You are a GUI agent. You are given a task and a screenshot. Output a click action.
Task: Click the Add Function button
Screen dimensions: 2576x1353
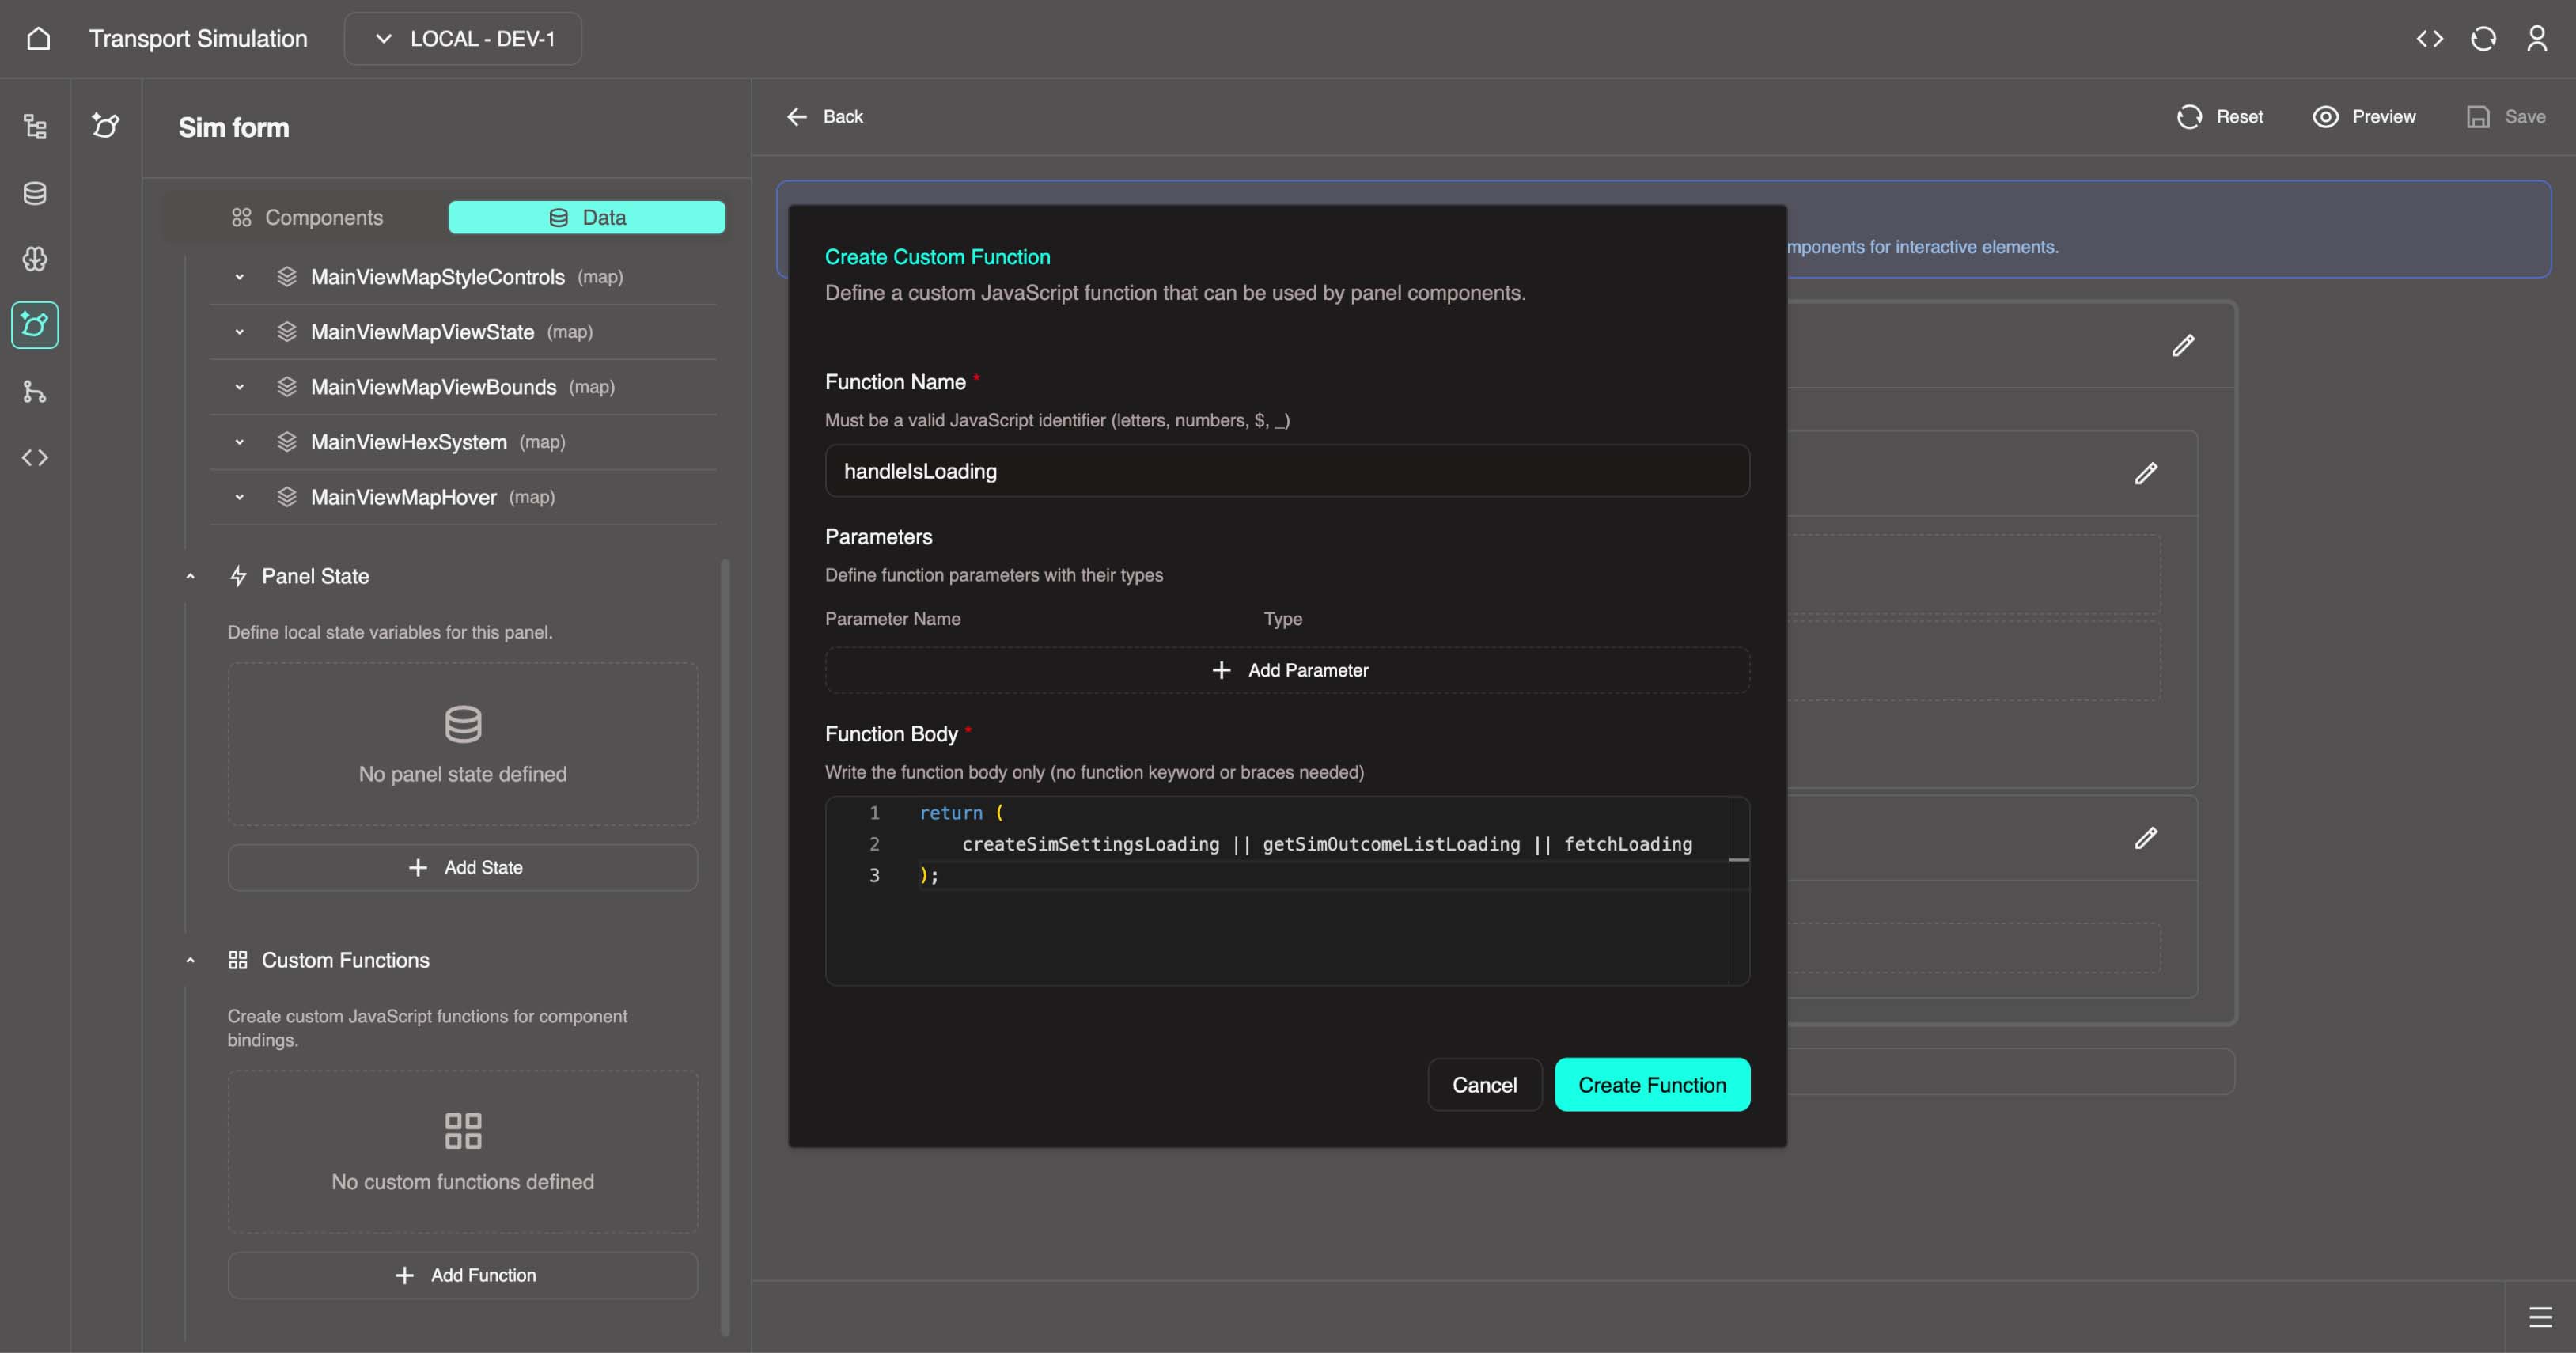point(463,1275)
